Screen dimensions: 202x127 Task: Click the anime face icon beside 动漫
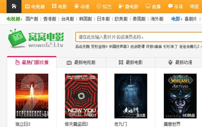coord(76,6)
